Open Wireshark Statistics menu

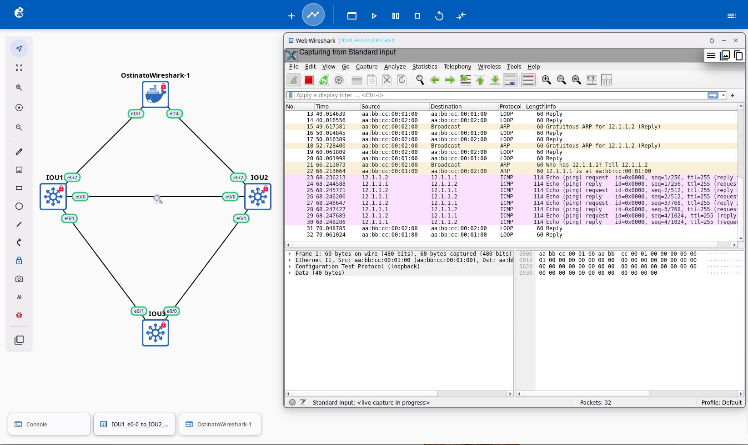tap(425, 66)
